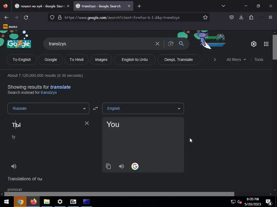The height and width of the screenshot is (207, 277).
Task: Open the Windows Start menu
Action: (x=6, y=202)
